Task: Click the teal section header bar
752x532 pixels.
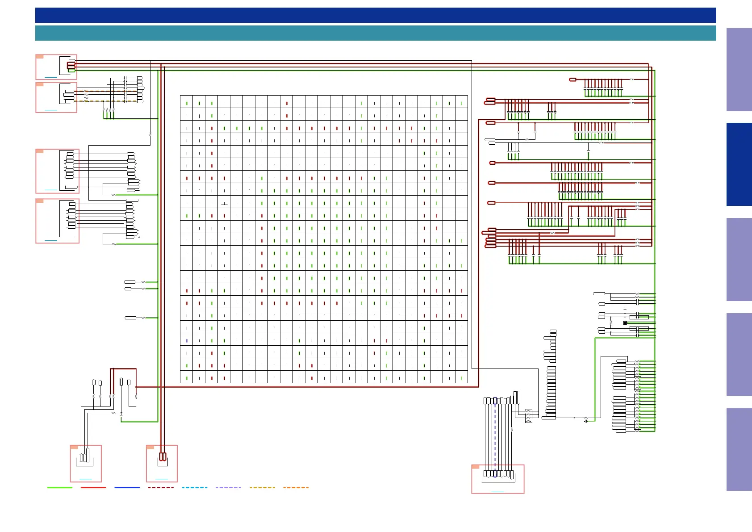Action: [x=376, y=33]
